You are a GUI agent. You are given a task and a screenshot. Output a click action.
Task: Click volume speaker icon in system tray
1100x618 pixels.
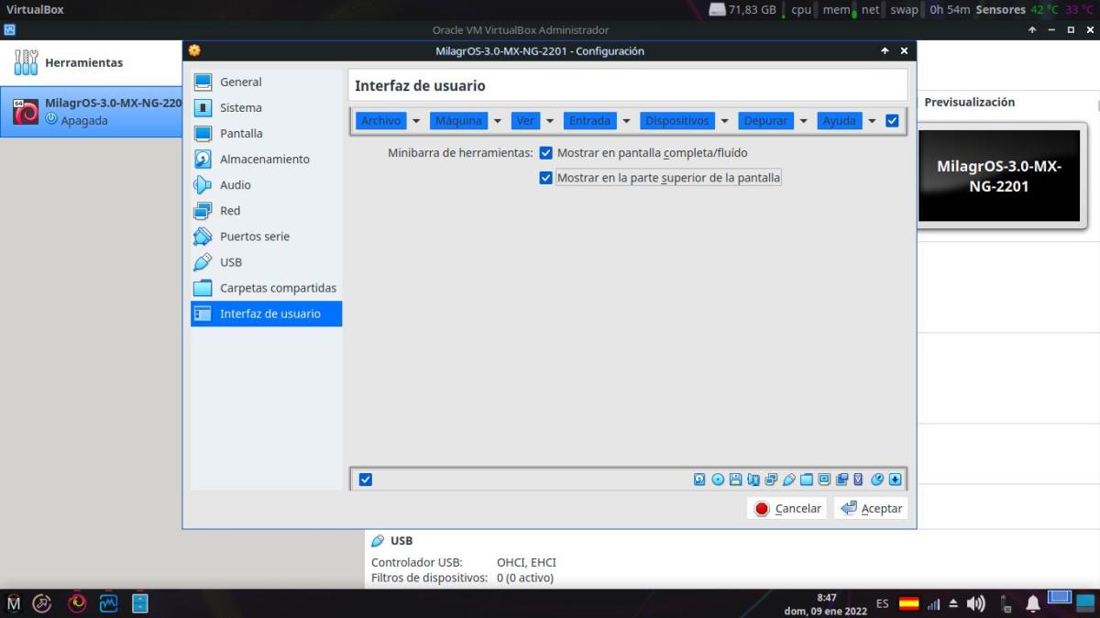[975, 603]
